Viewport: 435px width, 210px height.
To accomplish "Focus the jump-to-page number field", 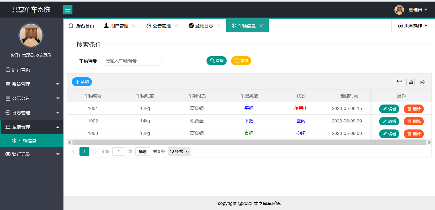I will [x=119, y=152].
